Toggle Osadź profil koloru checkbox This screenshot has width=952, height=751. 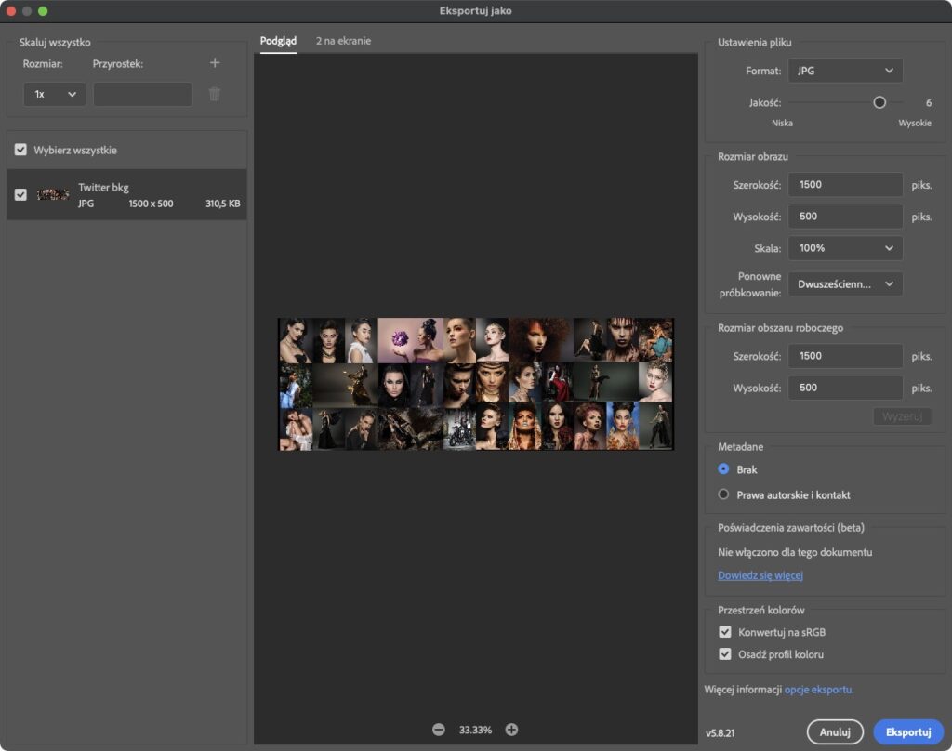coord(725,654)
